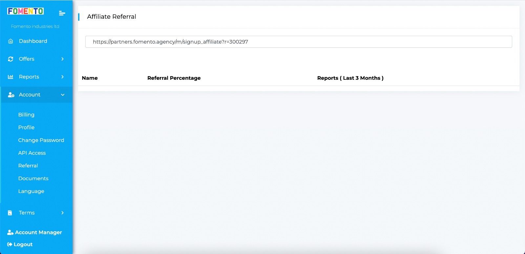Go to Profile settings

pos(26,127)
